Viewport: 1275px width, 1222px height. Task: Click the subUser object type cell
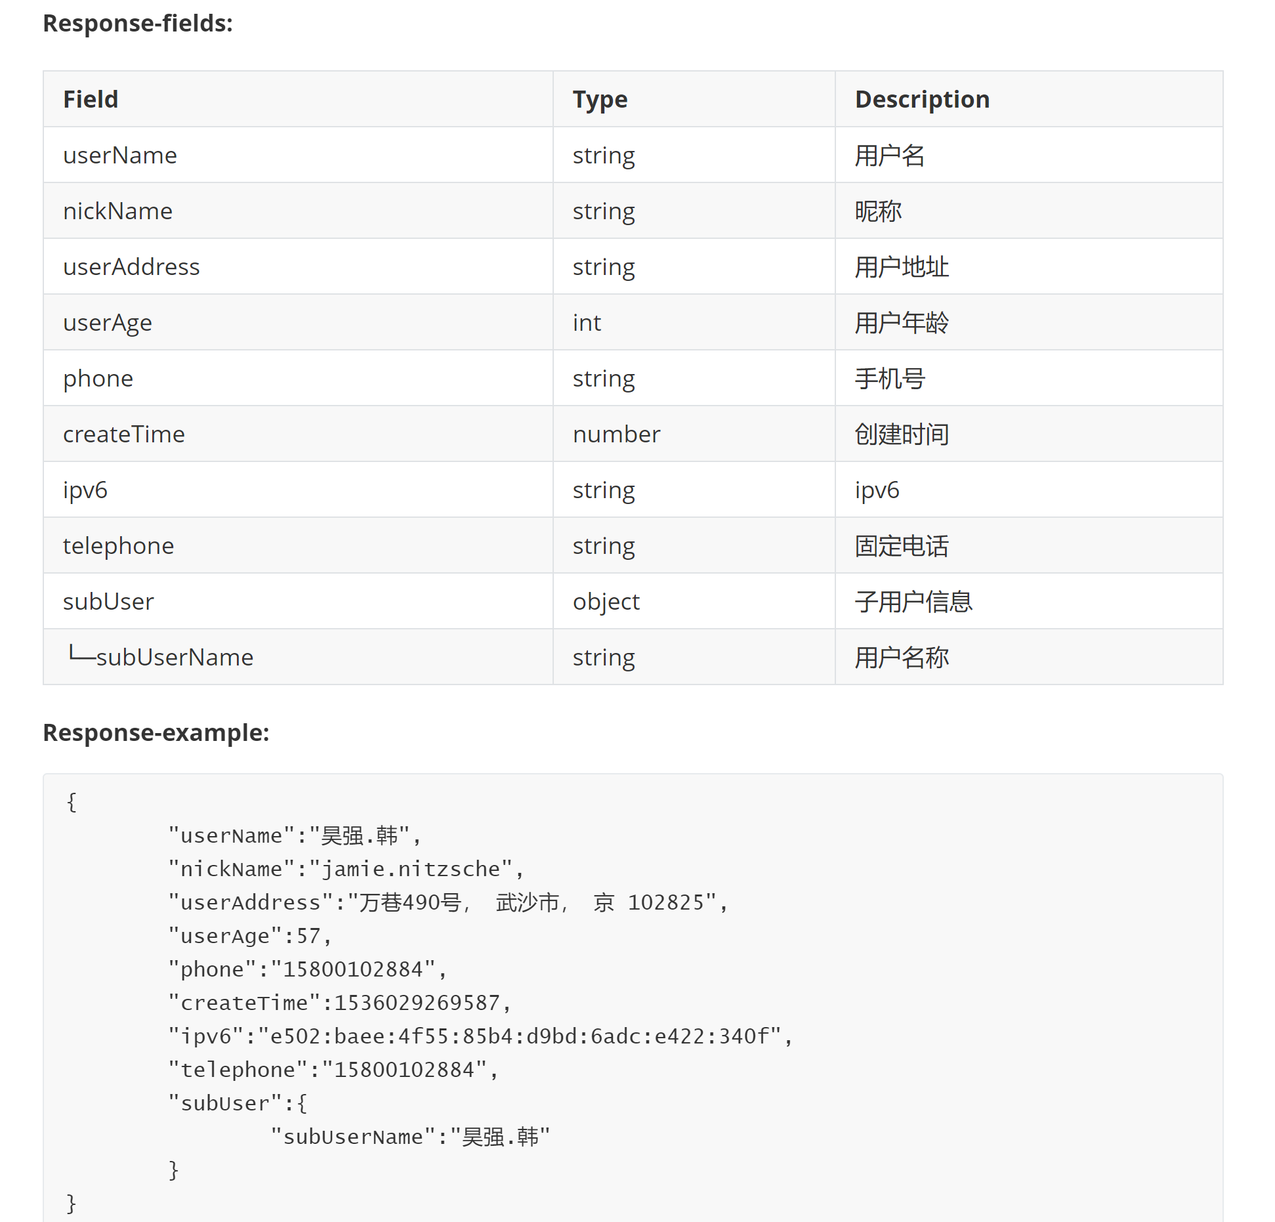[694, 602]
